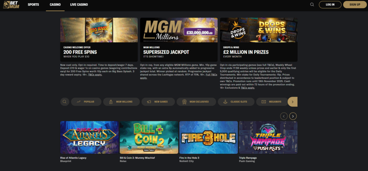Click the round search icon beside Popular

[x=65, y=102]
